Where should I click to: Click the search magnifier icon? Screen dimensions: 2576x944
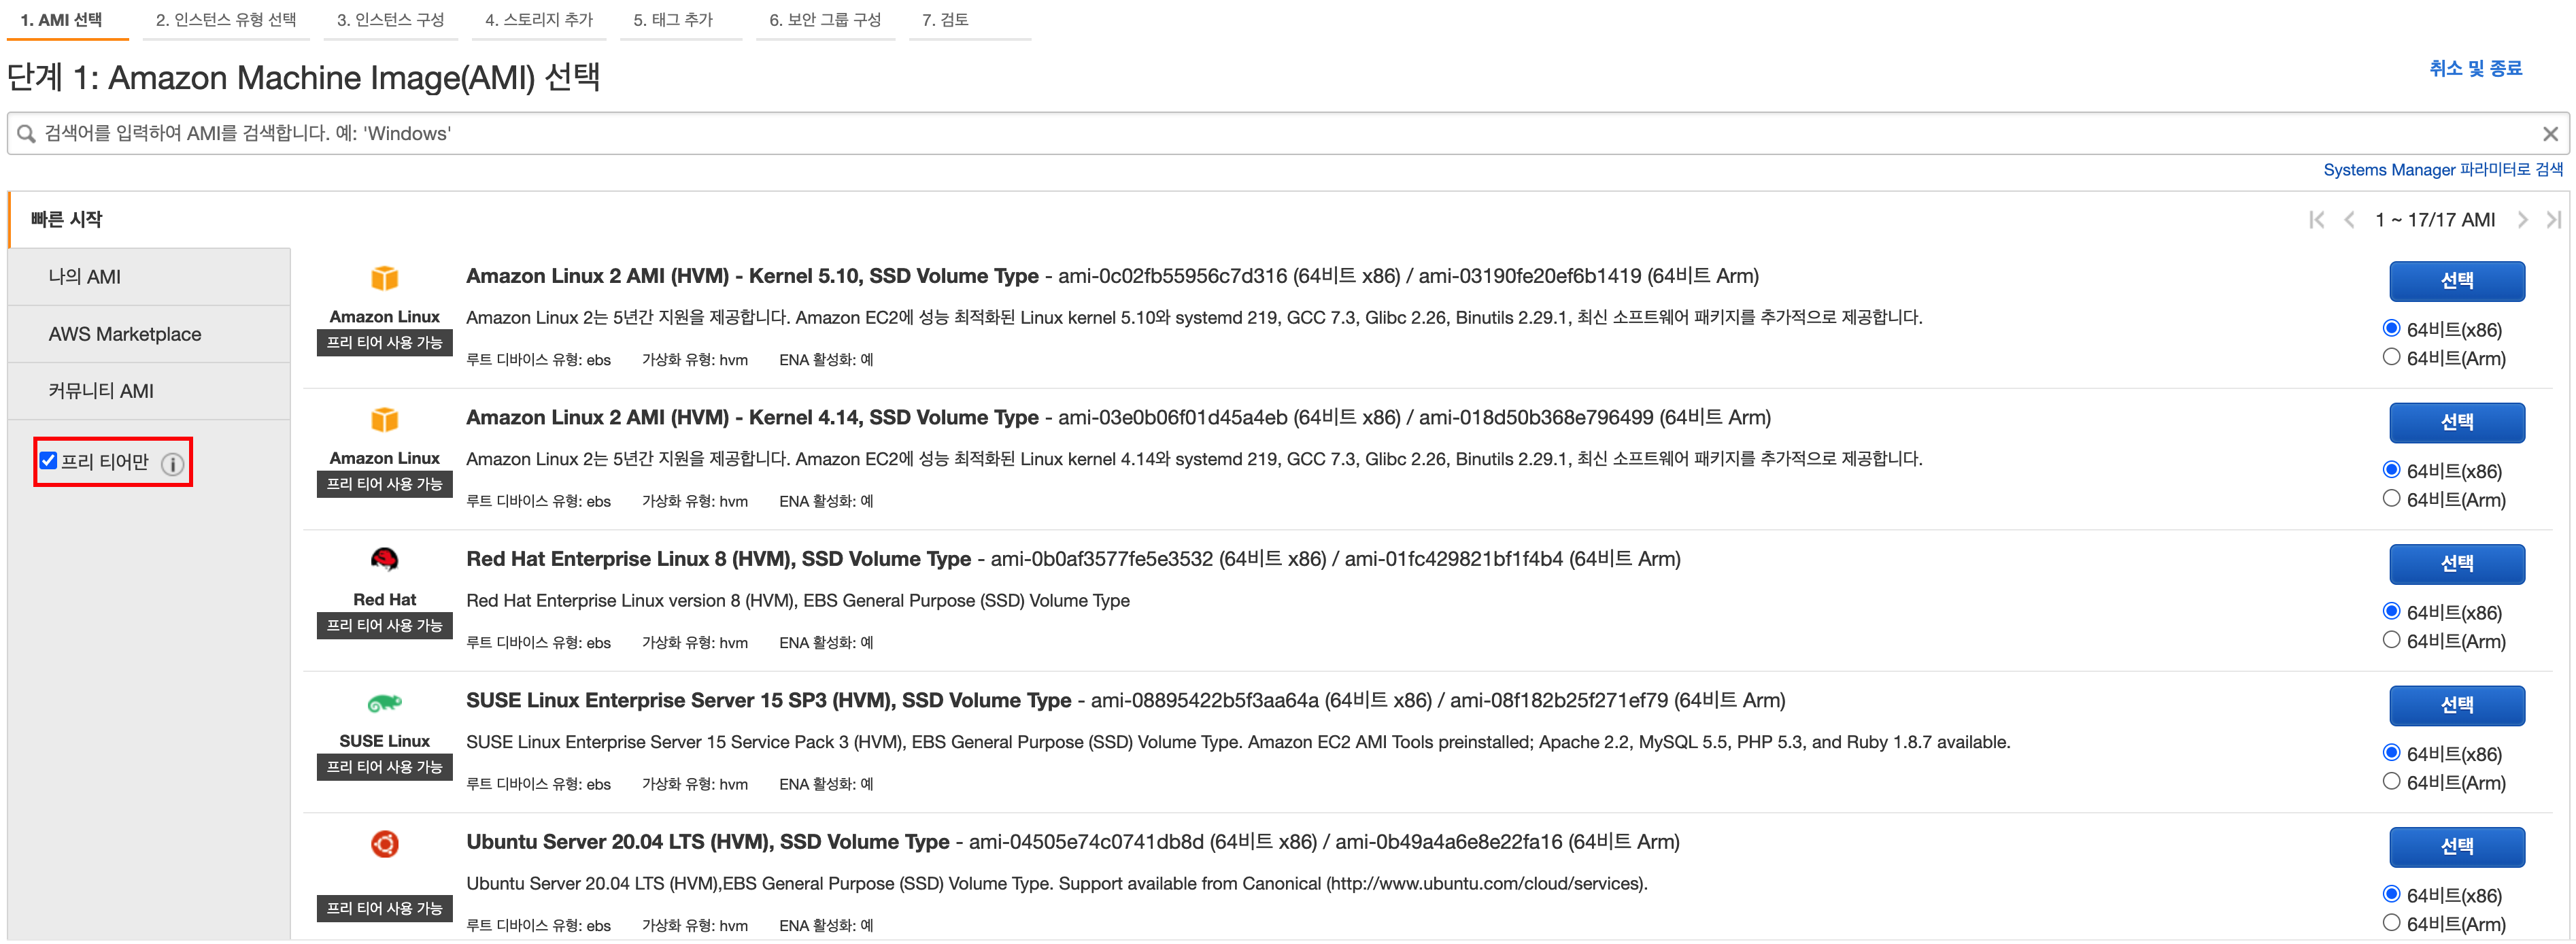26,134
